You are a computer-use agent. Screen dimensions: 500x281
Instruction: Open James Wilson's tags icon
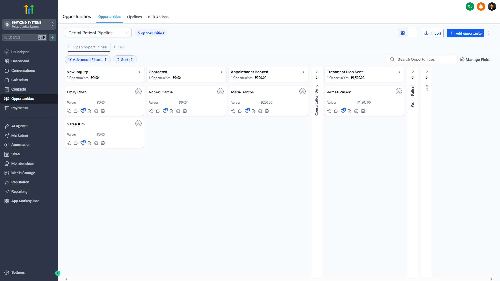pyautogui.click(x=343, y=111)
